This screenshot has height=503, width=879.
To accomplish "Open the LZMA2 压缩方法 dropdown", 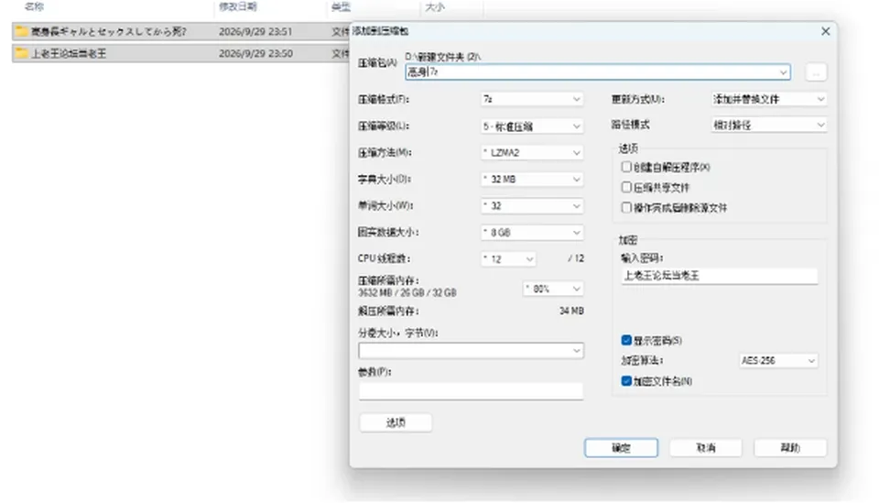I will (x=531, y=152).
